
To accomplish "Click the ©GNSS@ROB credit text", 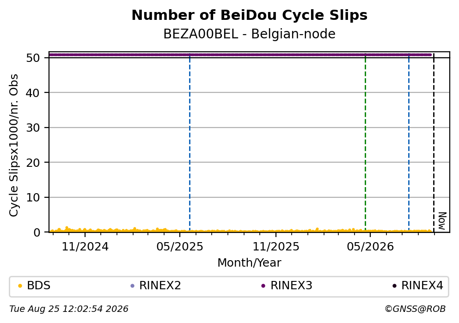I will coord(415,309).
